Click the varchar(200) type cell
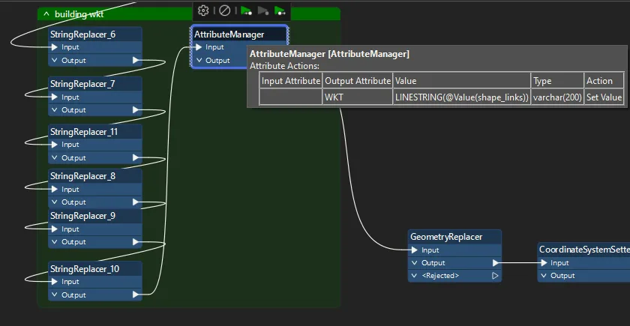Viewport: 630px width, 326px height. (x=558, y=97)
